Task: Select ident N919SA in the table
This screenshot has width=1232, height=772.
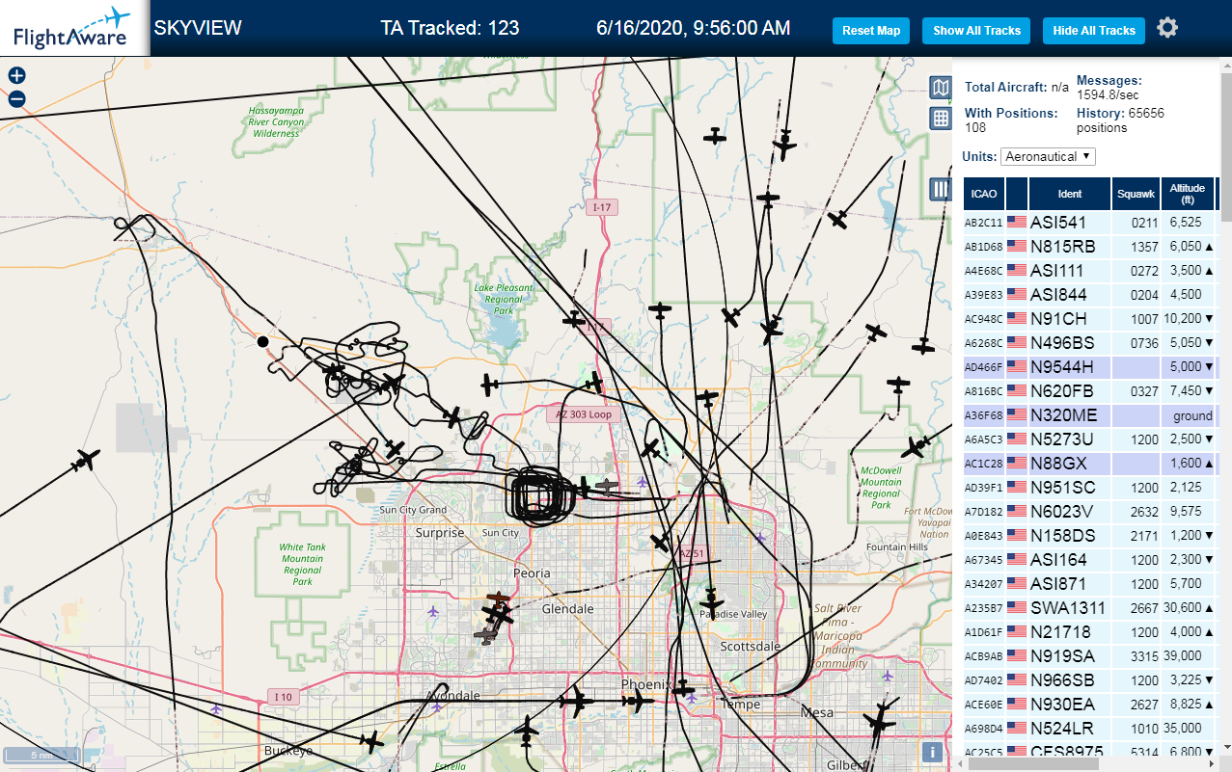Action: (1063, 655)
